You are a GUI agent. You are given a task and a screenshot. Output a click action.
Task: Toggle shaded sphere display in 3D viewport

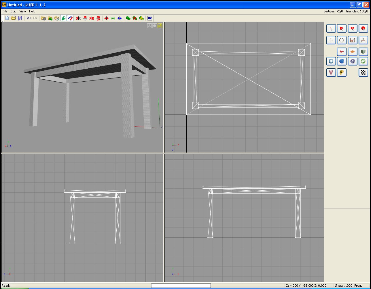pyautogui.click(x=155, y=26)
